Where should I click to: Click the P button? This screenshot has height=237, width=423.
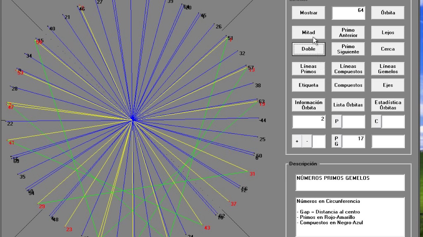pos(336,121)
